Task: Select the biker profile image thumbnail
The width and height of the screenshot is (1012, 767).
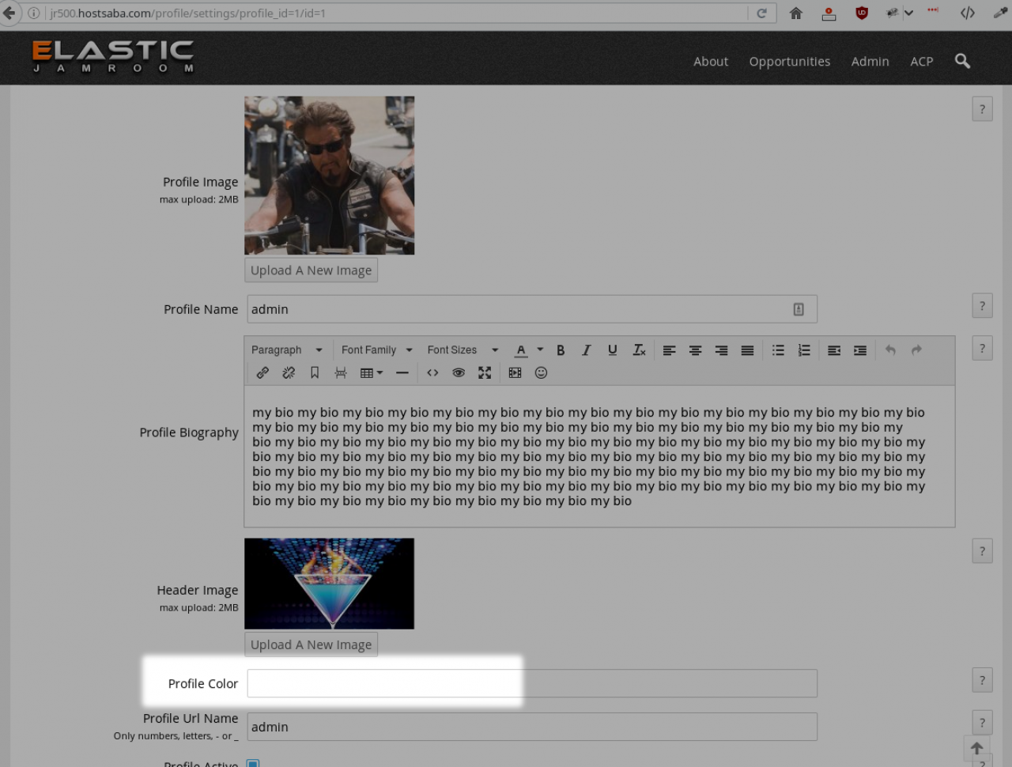Action: click(x=330, y=176)
